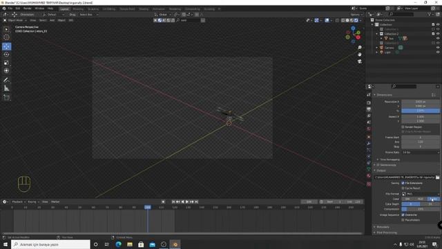Open the Scene properties tab
Viewport: 442px width, 249px height.
(369, 122)
